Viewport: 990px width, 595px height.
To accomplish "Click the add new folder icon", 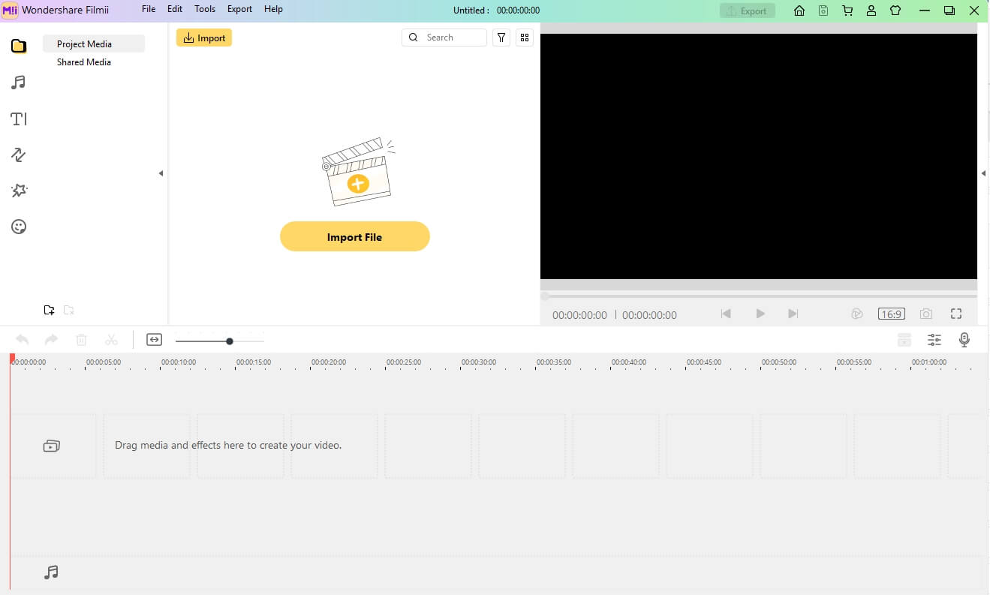I will point(49,310).
